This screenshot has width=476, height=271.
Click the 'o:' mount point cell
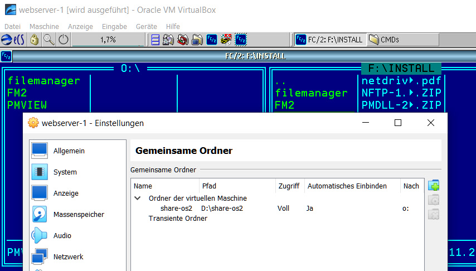406,209
